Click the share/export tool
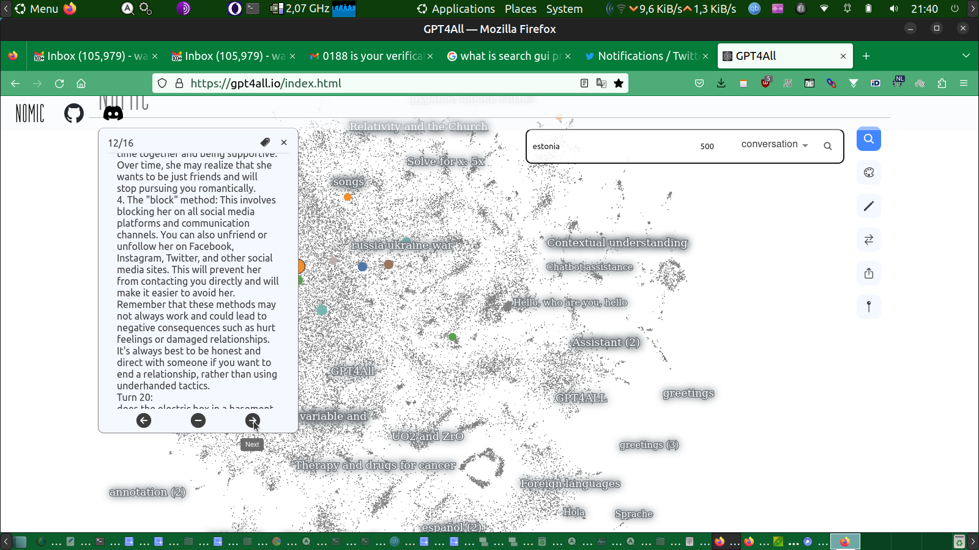The height and width of the screenshot is (550, 979). [869, 273]
